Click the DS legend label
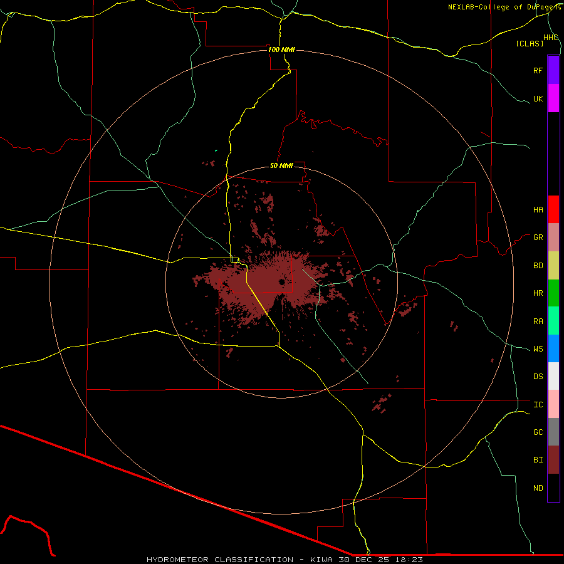This screenshot has width=564, height=564. tap(538, 377)
